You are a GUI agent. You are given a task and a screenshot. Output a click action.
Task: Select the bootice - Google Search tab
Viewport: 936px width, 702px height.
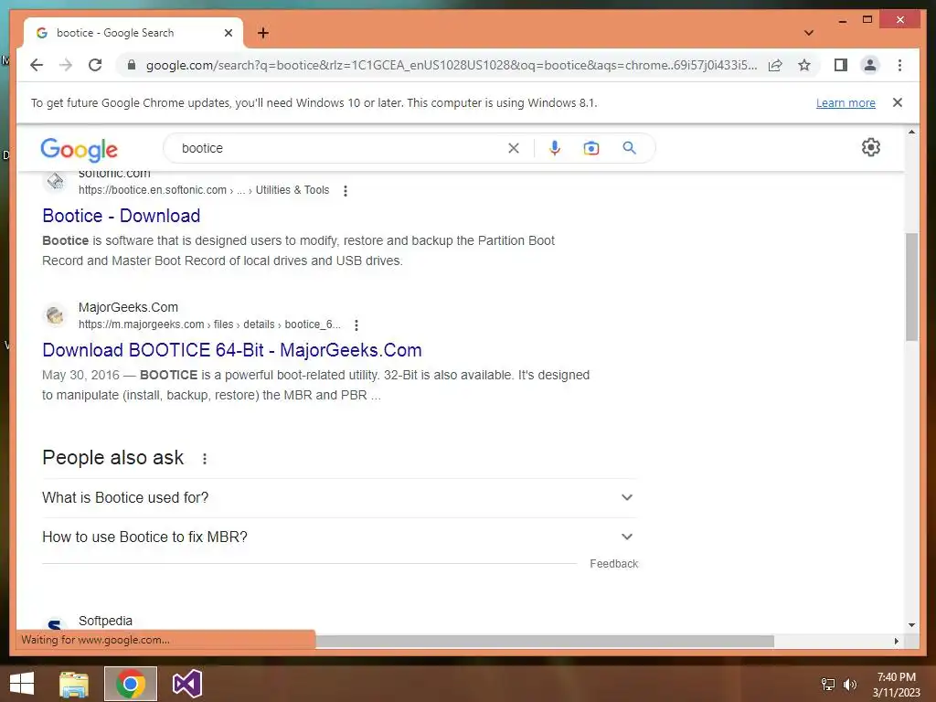(x=133, y=33)
